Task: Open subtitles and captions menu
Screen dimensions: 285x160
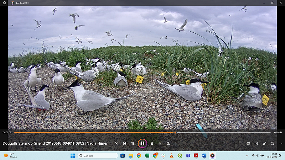Action: pyautogui.click(x=248, y=143)
